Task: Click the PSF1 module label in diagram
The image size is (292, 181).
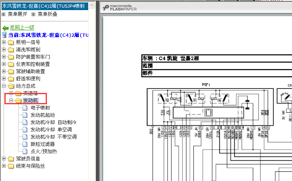Action: click(x=206, y=84)
